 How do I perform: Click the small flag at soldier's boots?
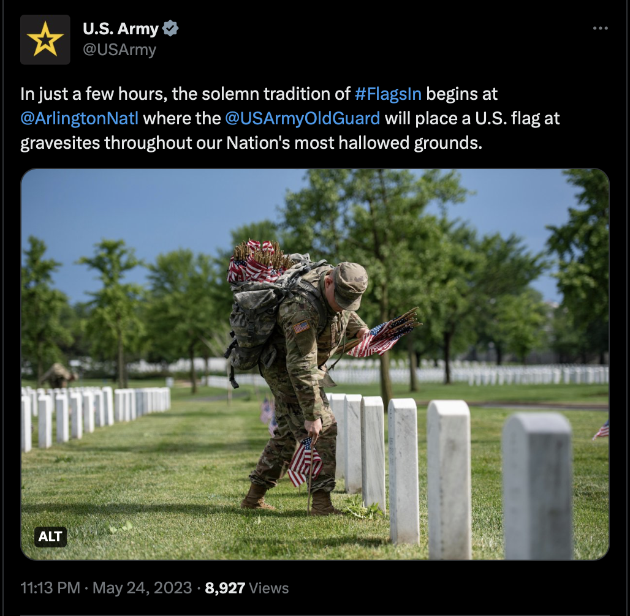point(305,462)
